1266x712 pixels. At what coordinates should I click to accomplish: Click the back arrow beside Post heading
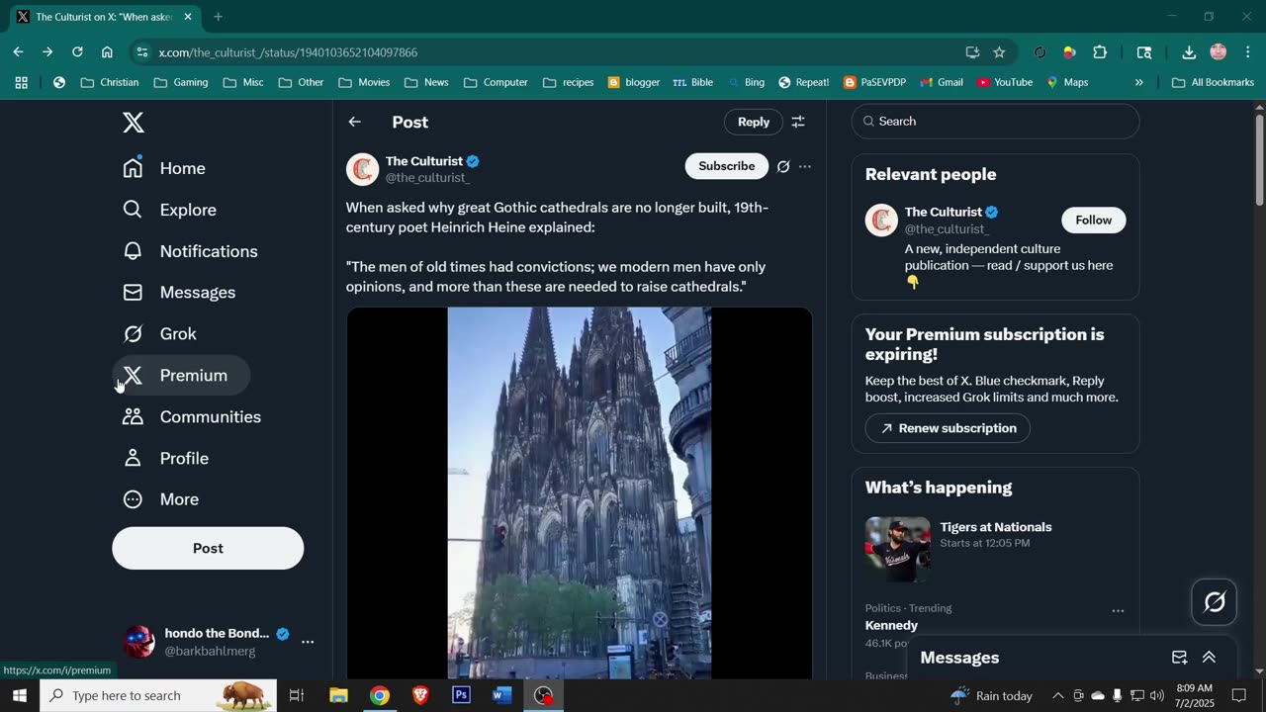pos(355,122)
